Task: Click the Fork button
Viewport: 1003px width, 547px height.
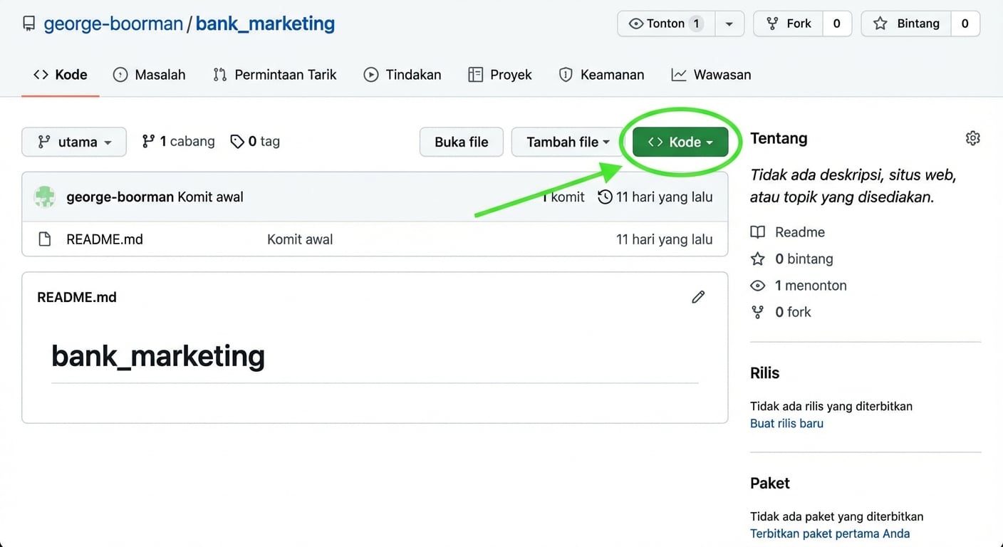Action: pos(789,24)
